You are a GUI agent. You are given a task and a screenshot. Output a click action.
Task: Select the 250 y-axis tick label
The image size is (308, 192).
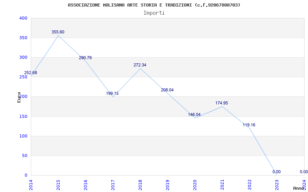pyautogui.click(x=23, y=77)
